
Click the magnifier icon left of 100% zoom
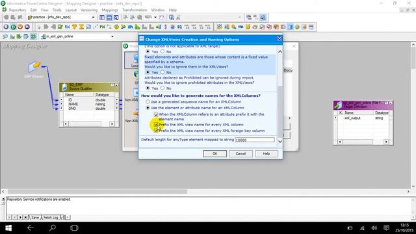pos(140,18)
